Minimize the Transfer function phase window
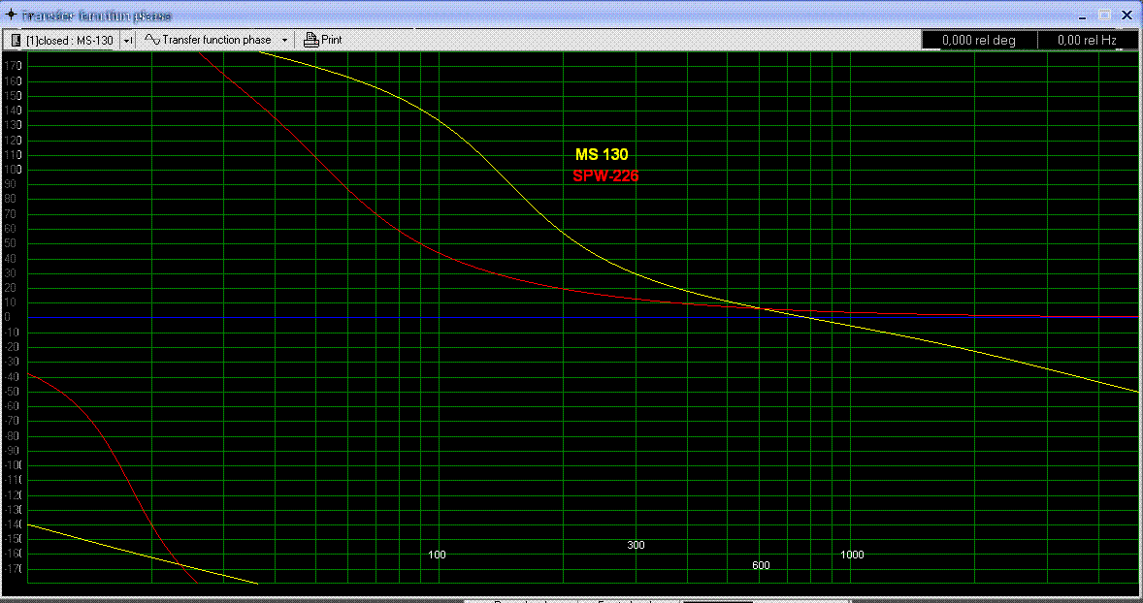This screenshot has height=603, width=1143. pos(1083,16)
